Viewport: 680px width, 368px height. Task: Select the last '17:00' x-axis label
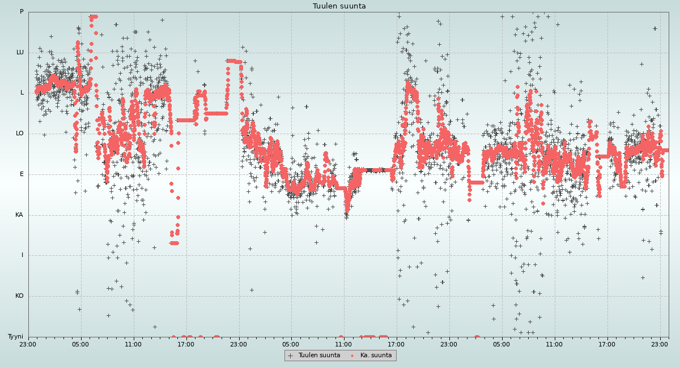click(607, 344)
